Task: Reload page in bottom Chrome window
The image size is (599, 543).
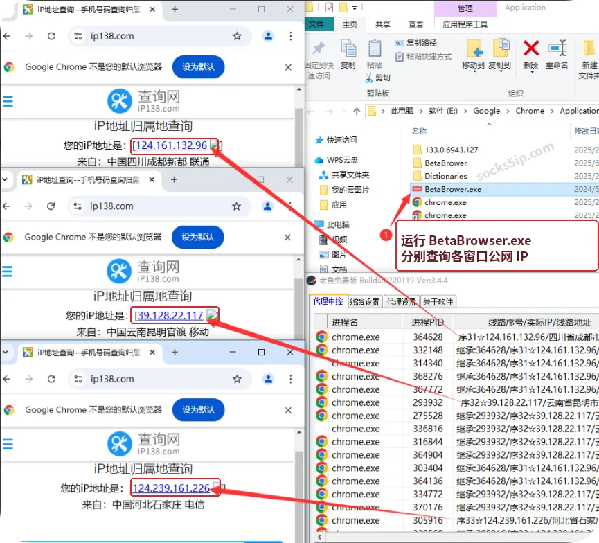Action: click(51, 379)
